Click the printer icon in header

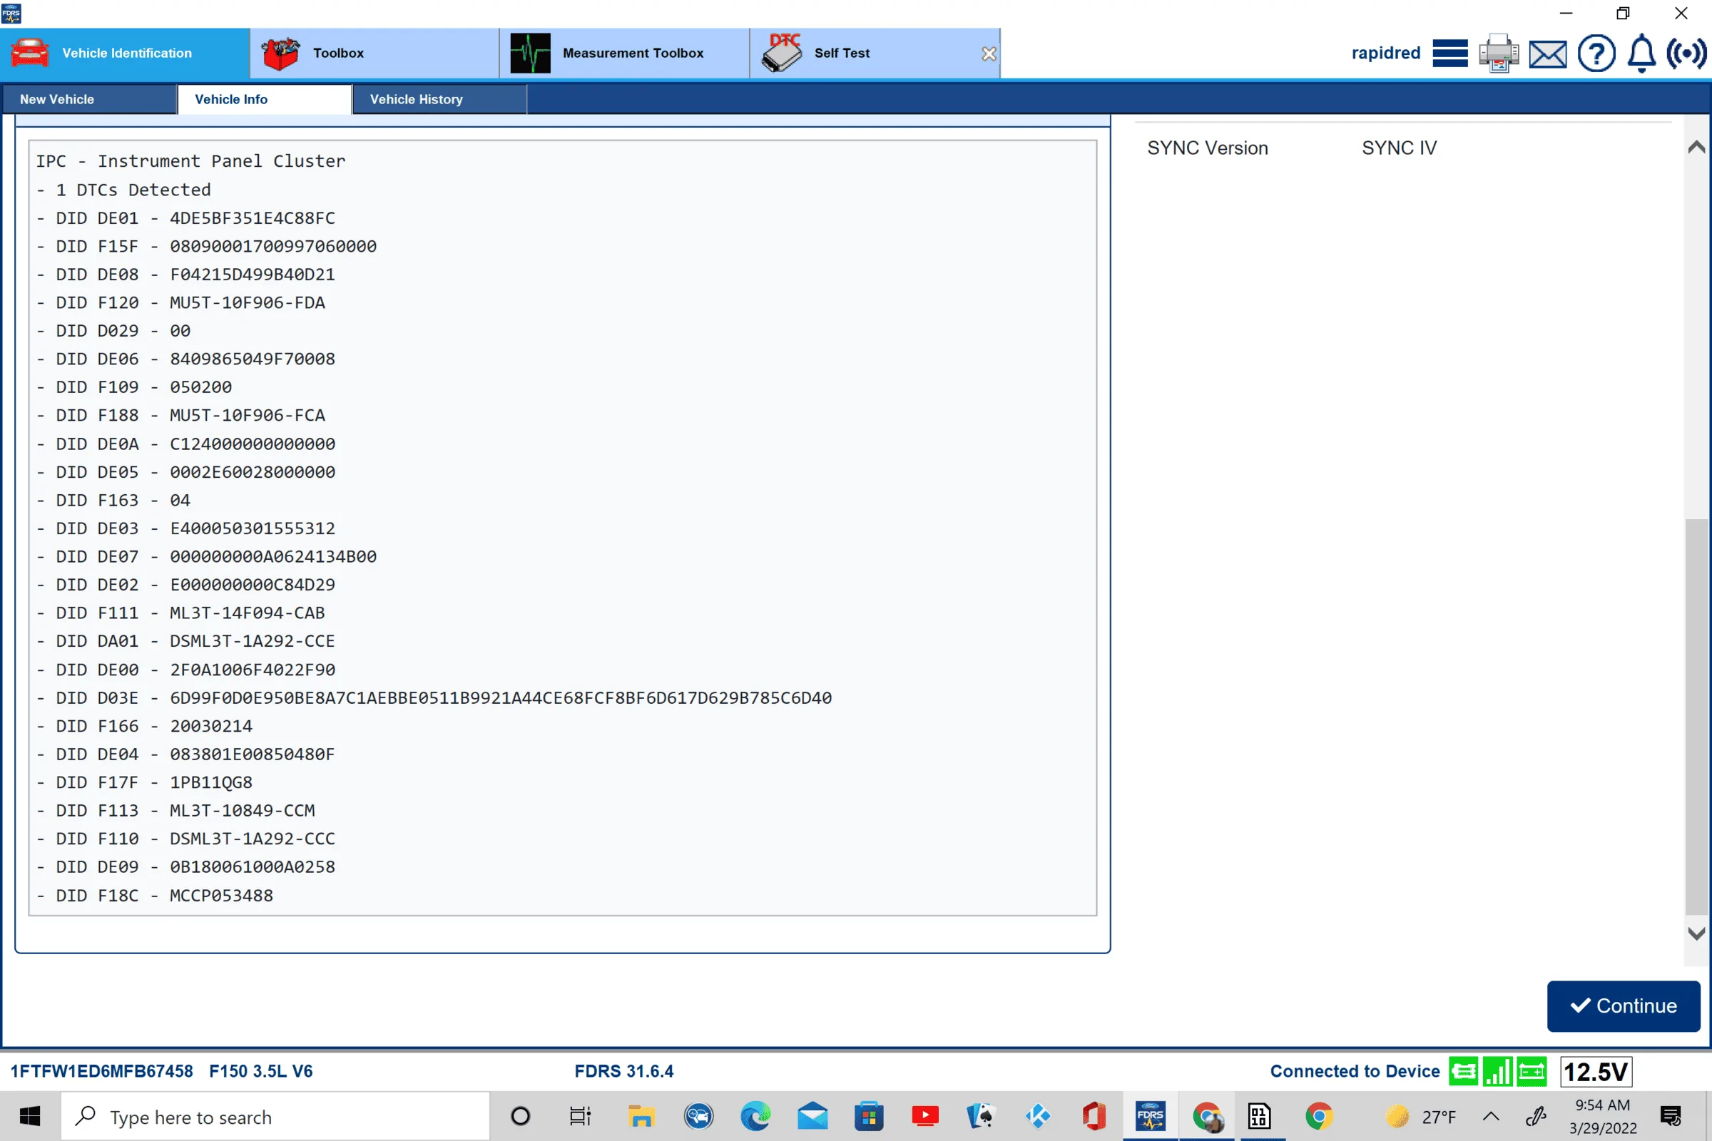point(1498,53)
